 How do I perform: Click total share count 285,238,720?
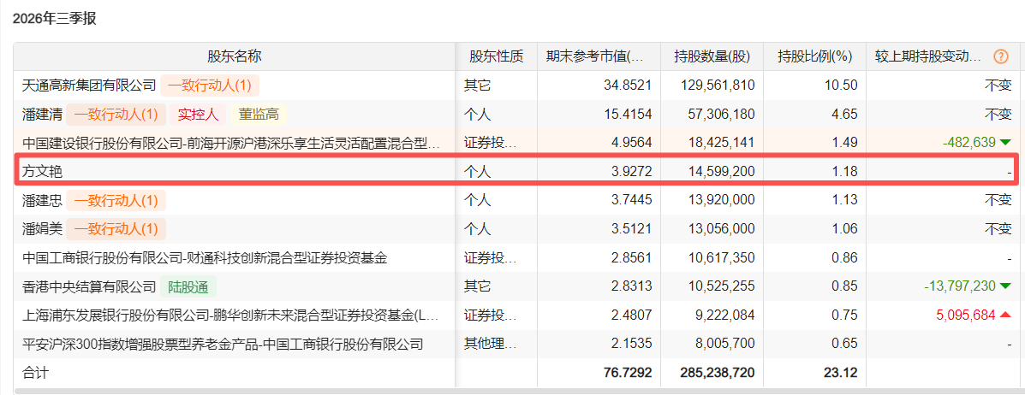tap(716, 373)
